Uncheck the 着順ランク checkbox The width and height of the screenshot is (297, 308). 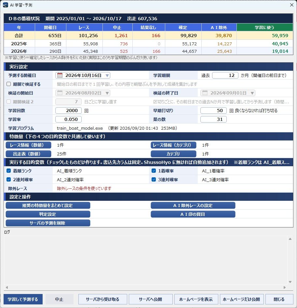(x=9, y=171)
